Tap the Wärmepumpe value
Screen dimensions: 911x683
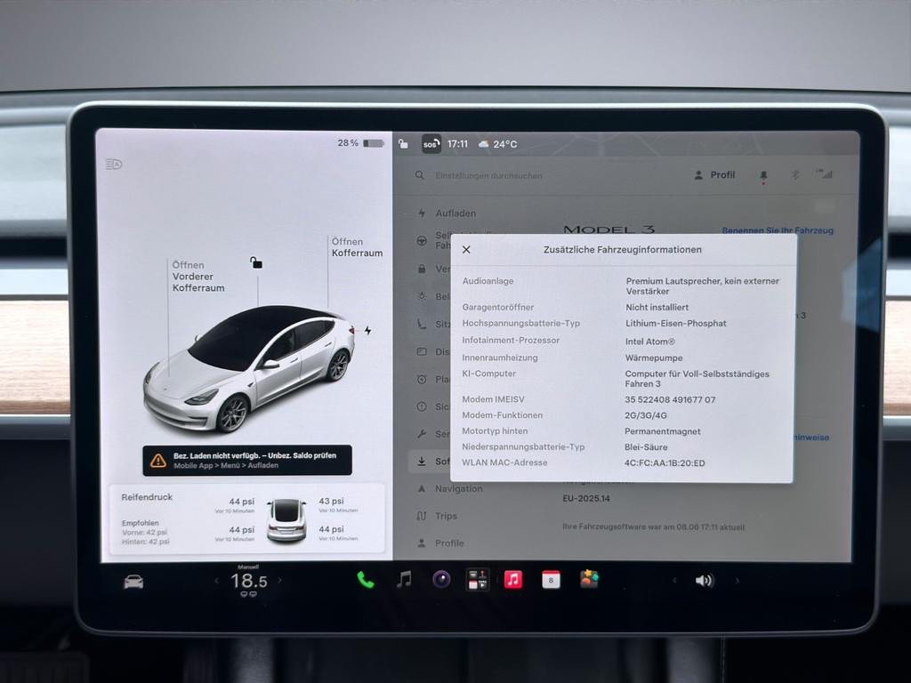pyautogui.click(x=654, y=358)
